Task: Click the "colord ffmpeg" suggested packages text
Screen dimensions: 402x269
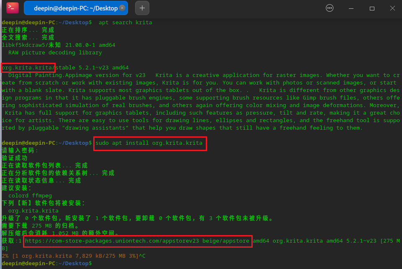Action: [x=30, y=196]
